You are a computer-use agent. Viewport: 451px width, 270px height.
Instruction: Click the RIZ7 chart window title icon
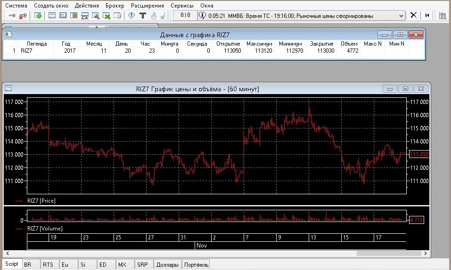point(8,89)
